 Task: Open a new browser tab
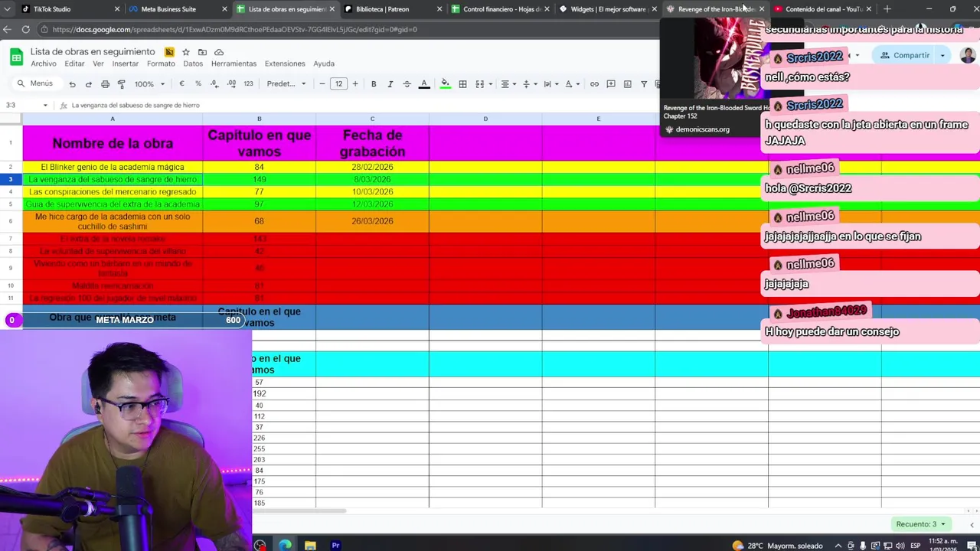coord(887,9)
